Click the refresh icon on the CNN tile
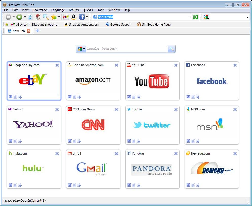 (x=74, y=141)
